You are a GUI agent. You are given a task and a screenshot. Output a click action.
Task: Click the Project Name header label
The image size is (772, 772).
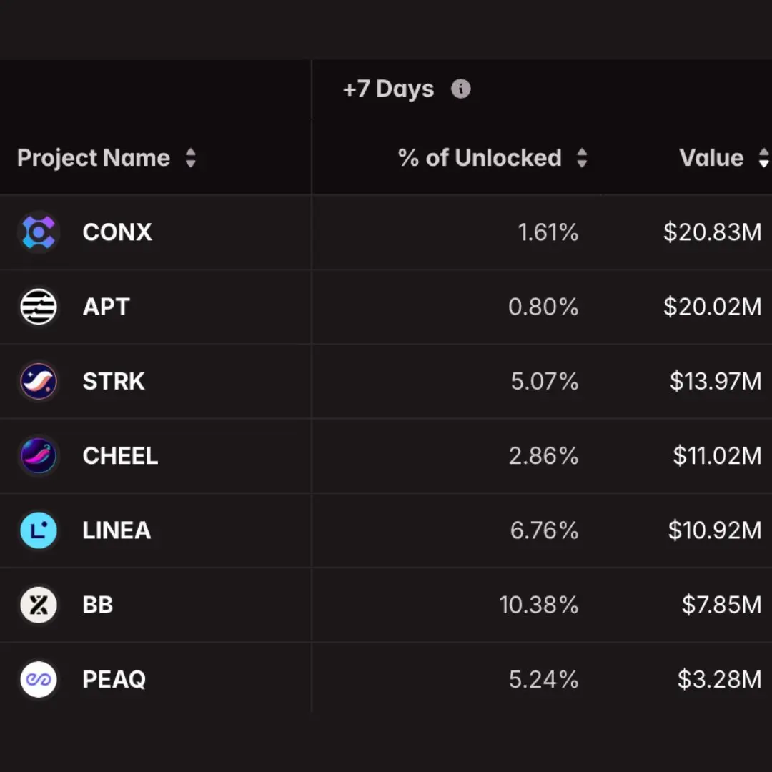pyautogui.click(x=94, y=158)
